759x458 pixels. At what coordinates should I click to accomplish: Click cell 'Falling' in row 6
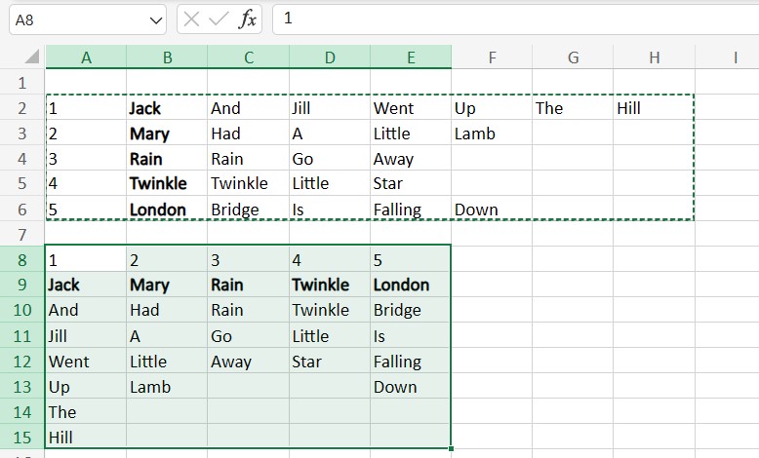tap(411, 209)
